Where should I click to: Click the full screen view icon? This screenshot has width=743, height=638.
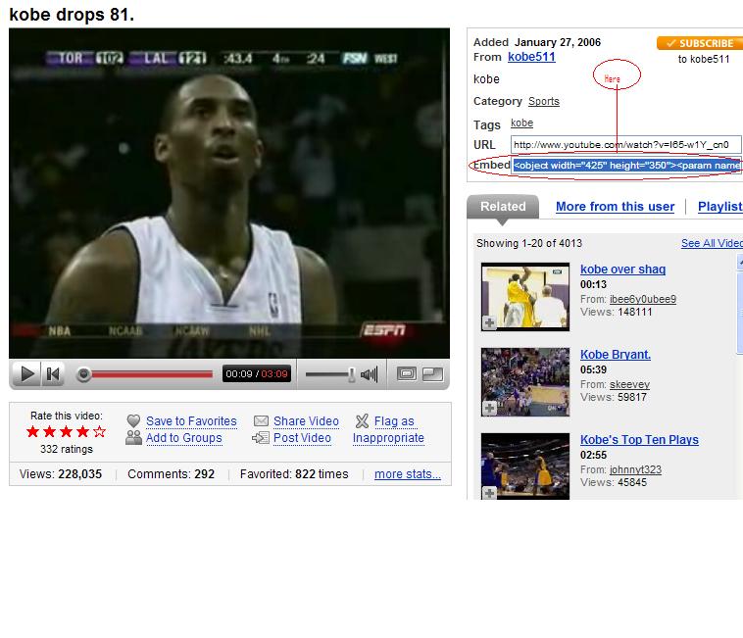(432, 373)
